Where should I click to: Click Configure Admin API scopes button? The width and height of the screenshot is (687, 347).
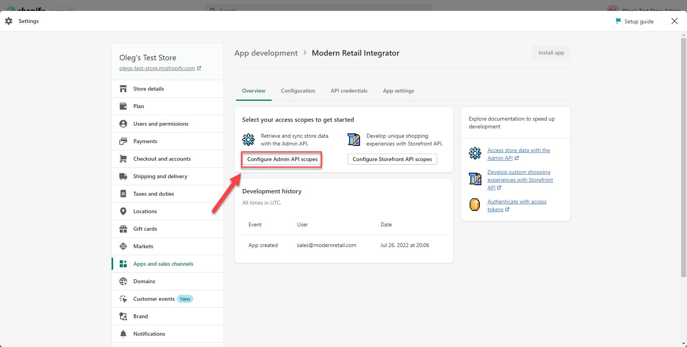(x=282, y=159)
